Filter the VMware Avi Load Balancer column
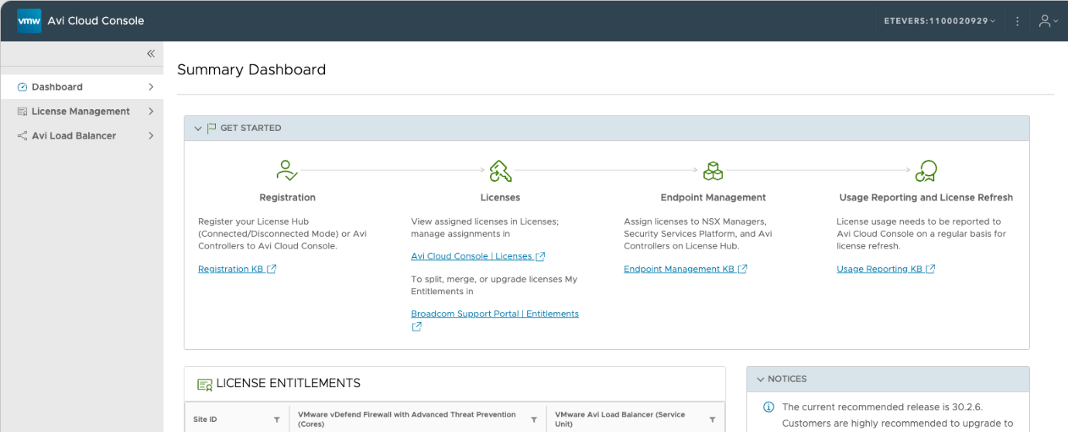The image size is (1068, 432). pos(712,420)
